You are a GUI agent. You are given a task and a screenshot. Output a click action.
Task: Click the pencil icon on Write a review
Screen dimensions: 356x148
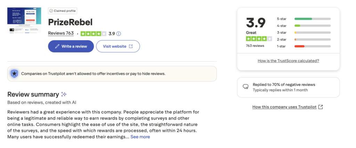pyautogui.click(x=57, y=46)
